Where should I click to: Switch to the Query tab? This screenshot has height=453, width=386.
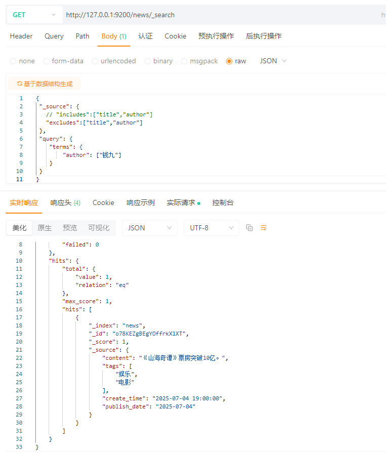[x=54, y=36]
